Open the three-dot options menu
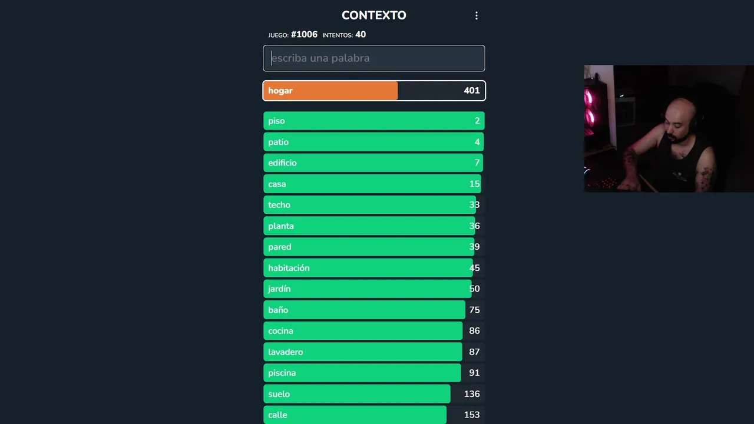 click(477, 16)
